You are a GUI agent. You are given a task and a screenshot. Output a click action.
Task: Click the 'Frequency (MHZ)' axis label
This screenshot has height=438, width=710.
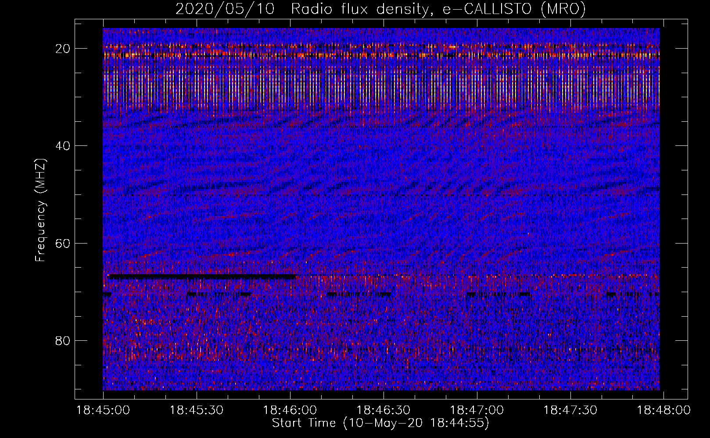[40, 210]
